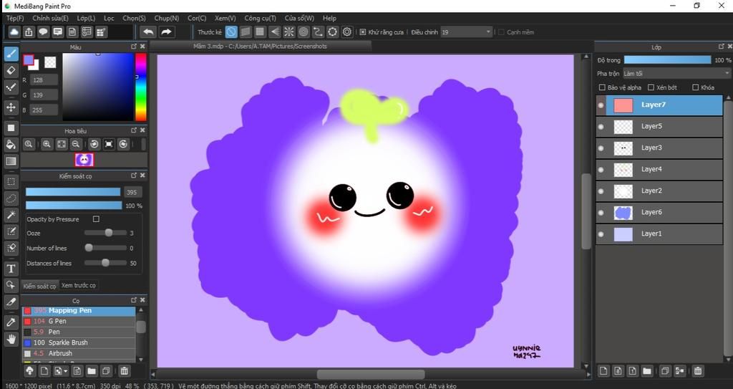Open the Pha trộn blend mode dropdown

click(676, 74)
